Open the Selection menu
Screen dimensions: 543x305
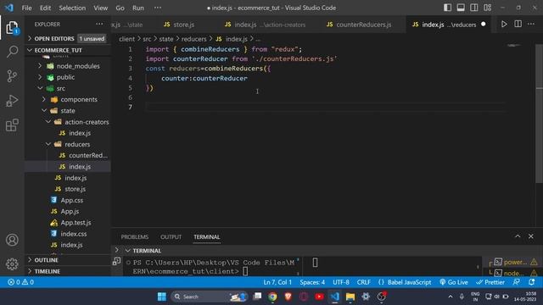click(x=72, y=8)
